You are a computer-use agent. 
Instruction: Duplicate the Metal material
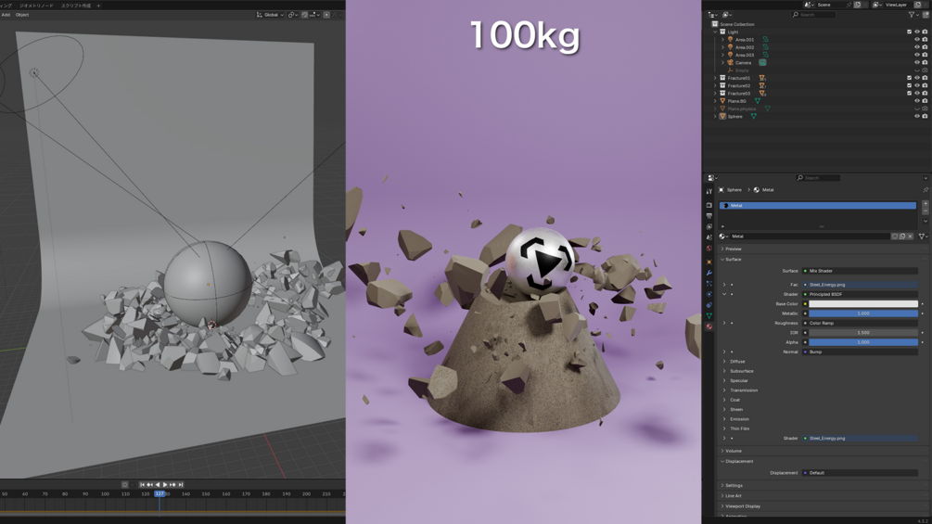[x=902, y=236]
